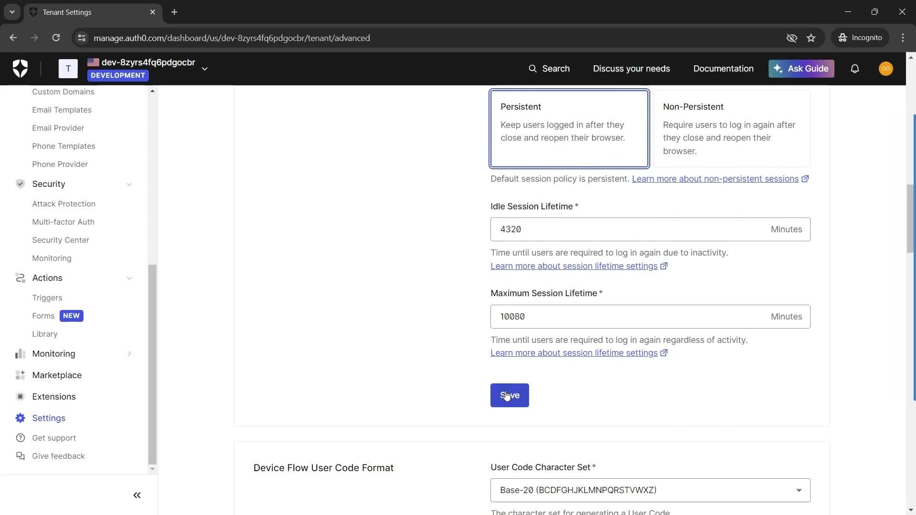Go to Custom Domains settings
The width and height of the screenshot is (916, 515).
pyautogui.click(x=63, y=92)
